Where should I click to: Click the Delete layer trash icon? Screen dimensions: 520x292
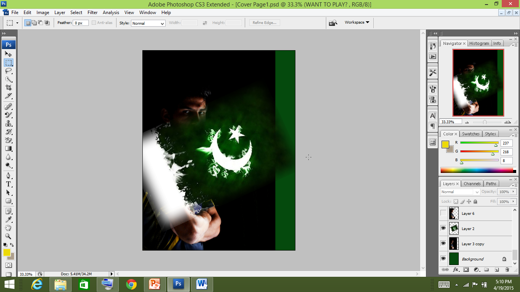507,270
